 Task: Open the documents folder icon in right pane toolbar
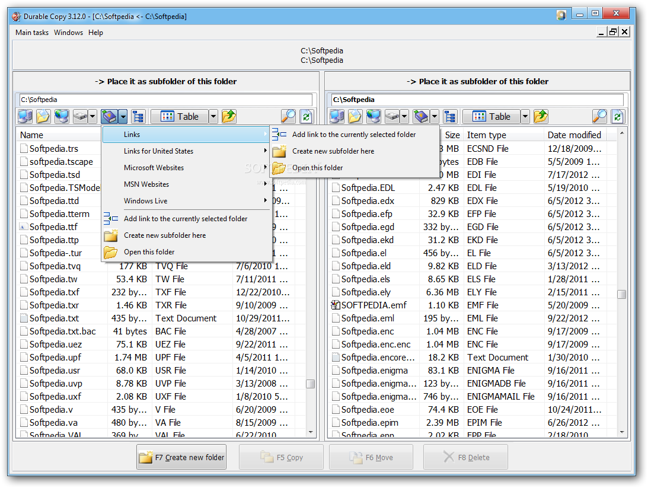355,117
